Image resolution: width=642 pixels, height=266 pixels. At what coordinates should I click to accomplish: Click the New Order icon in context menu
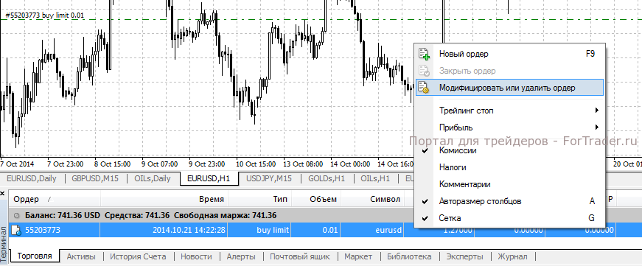[424, 54]
